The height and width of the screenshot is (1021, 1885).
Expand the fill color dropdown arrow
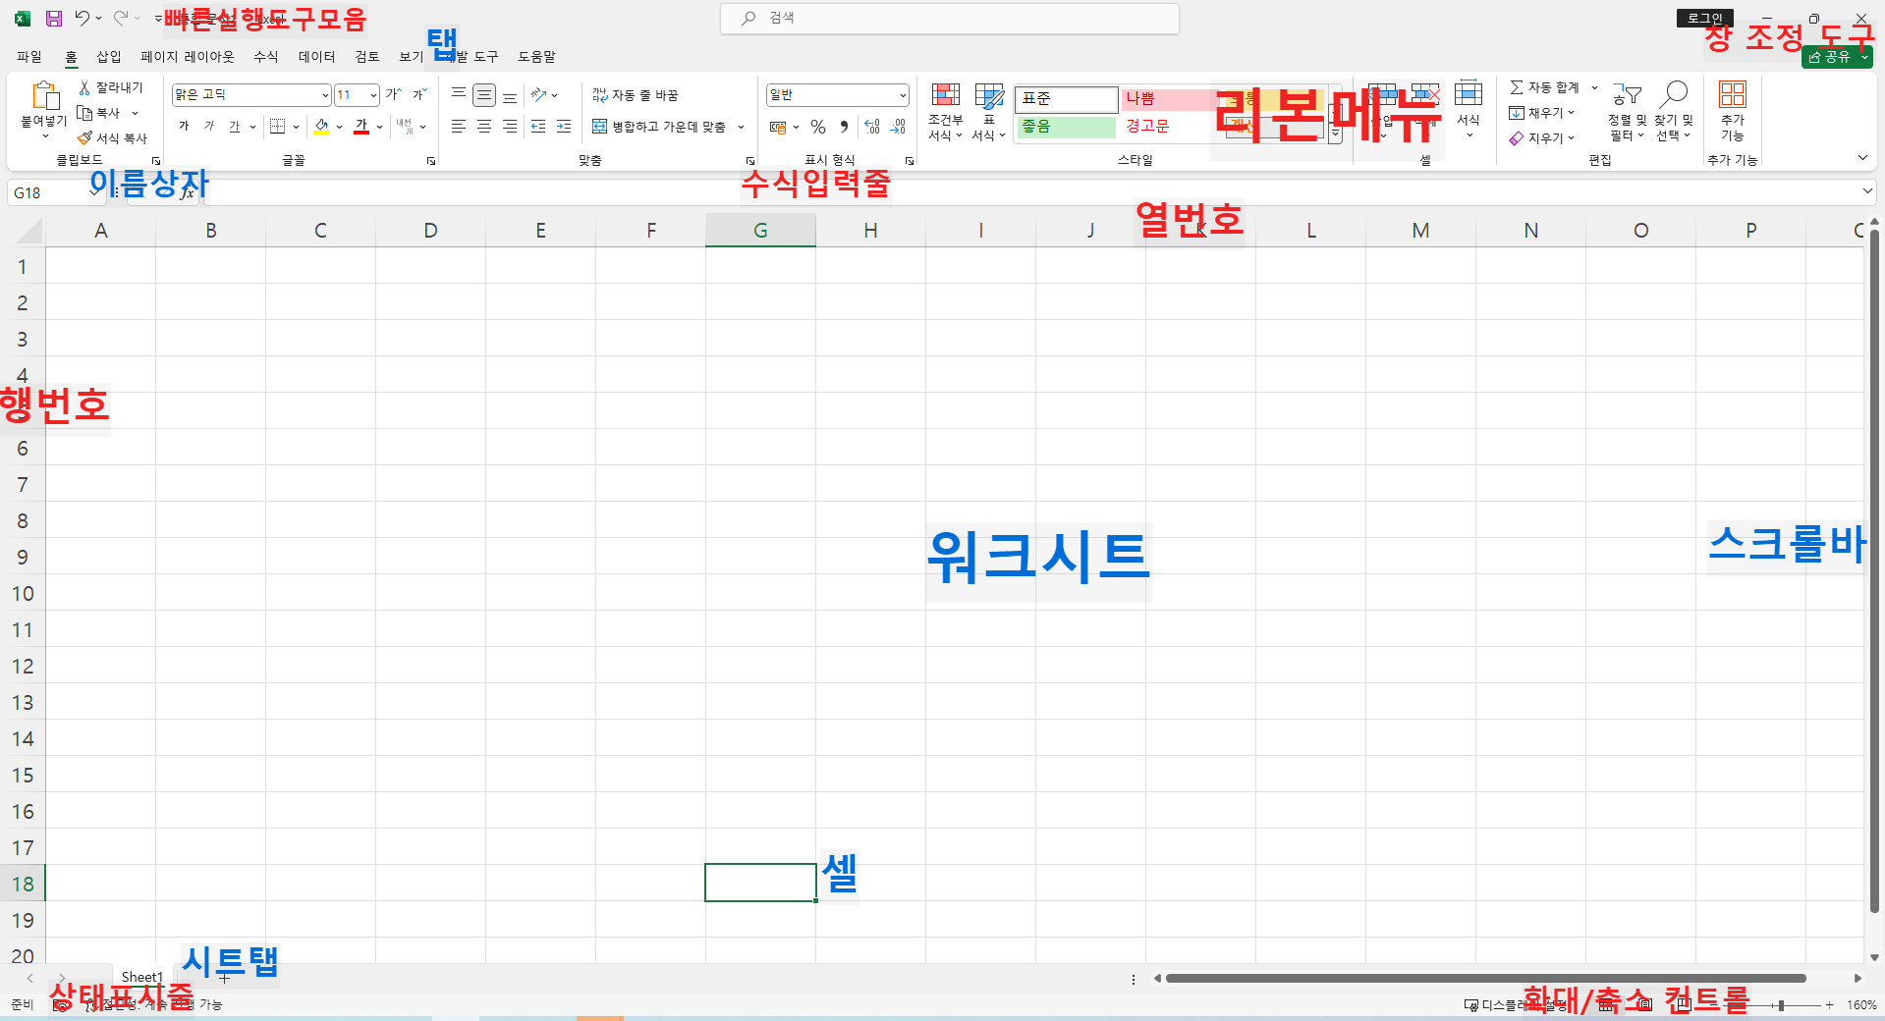tap(340, 127)
